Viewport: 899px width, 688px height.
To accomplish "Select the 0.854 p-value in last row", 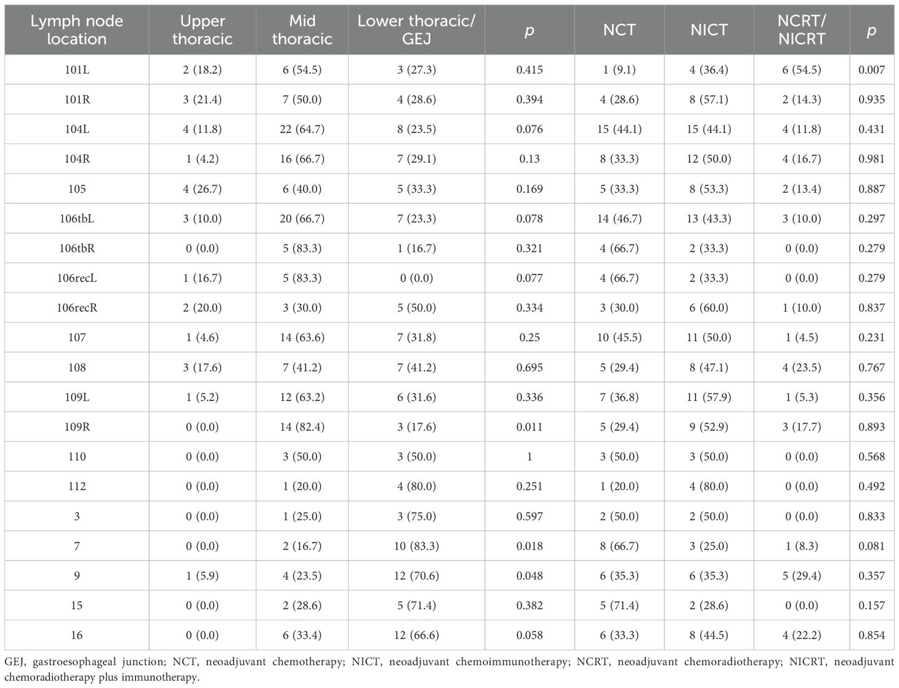I will 871,635.
